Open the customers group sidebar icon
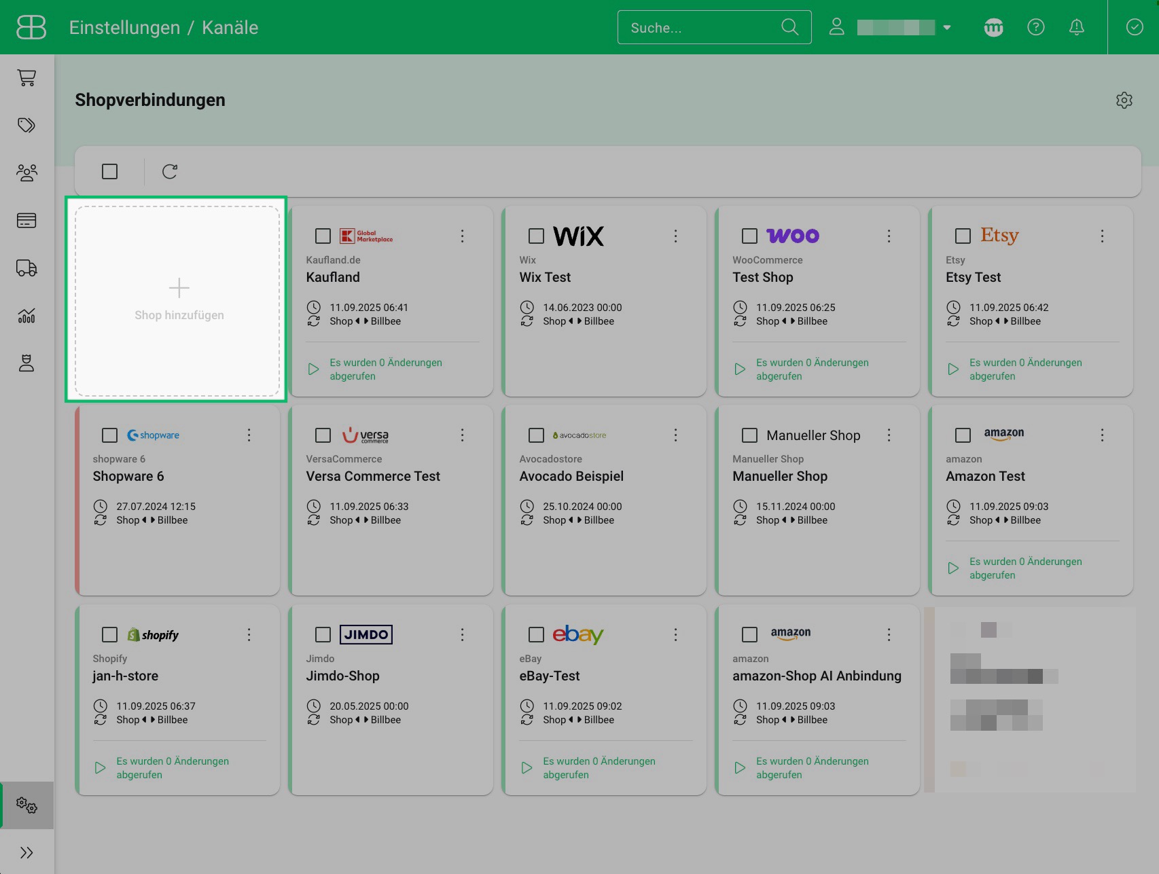Image resolution: width=1159 pixels, height=874 pixels. pos(26,172)
